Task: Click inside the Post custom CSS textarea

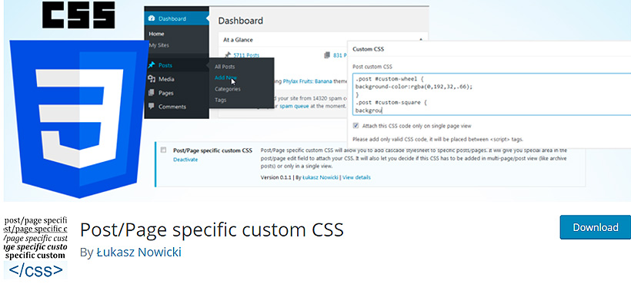Action: (x=492, y=94)
